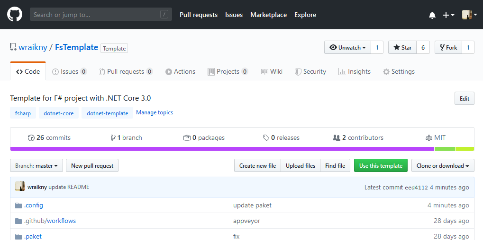Go to Pull requests in top nav
483x240 pixels.
[x=199, y=15]
